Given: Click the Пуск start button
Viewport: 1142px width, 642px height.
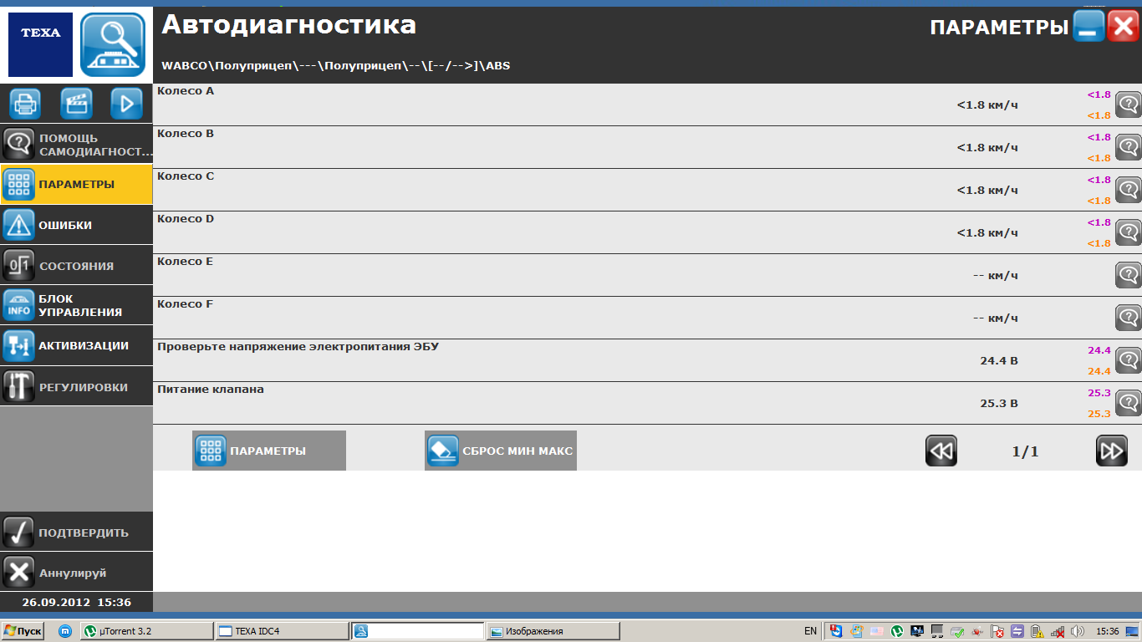Looking at the screenshot, I should pos(23,631).
